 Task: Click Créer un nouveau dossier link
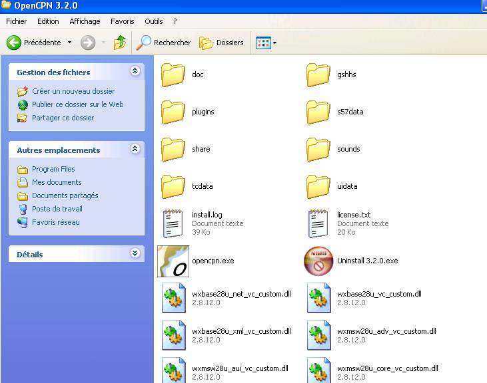(73, 91)
